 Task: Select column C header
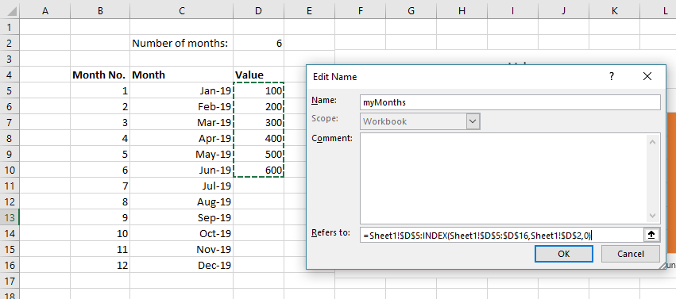pyautogui.click(x=181, y=12)
